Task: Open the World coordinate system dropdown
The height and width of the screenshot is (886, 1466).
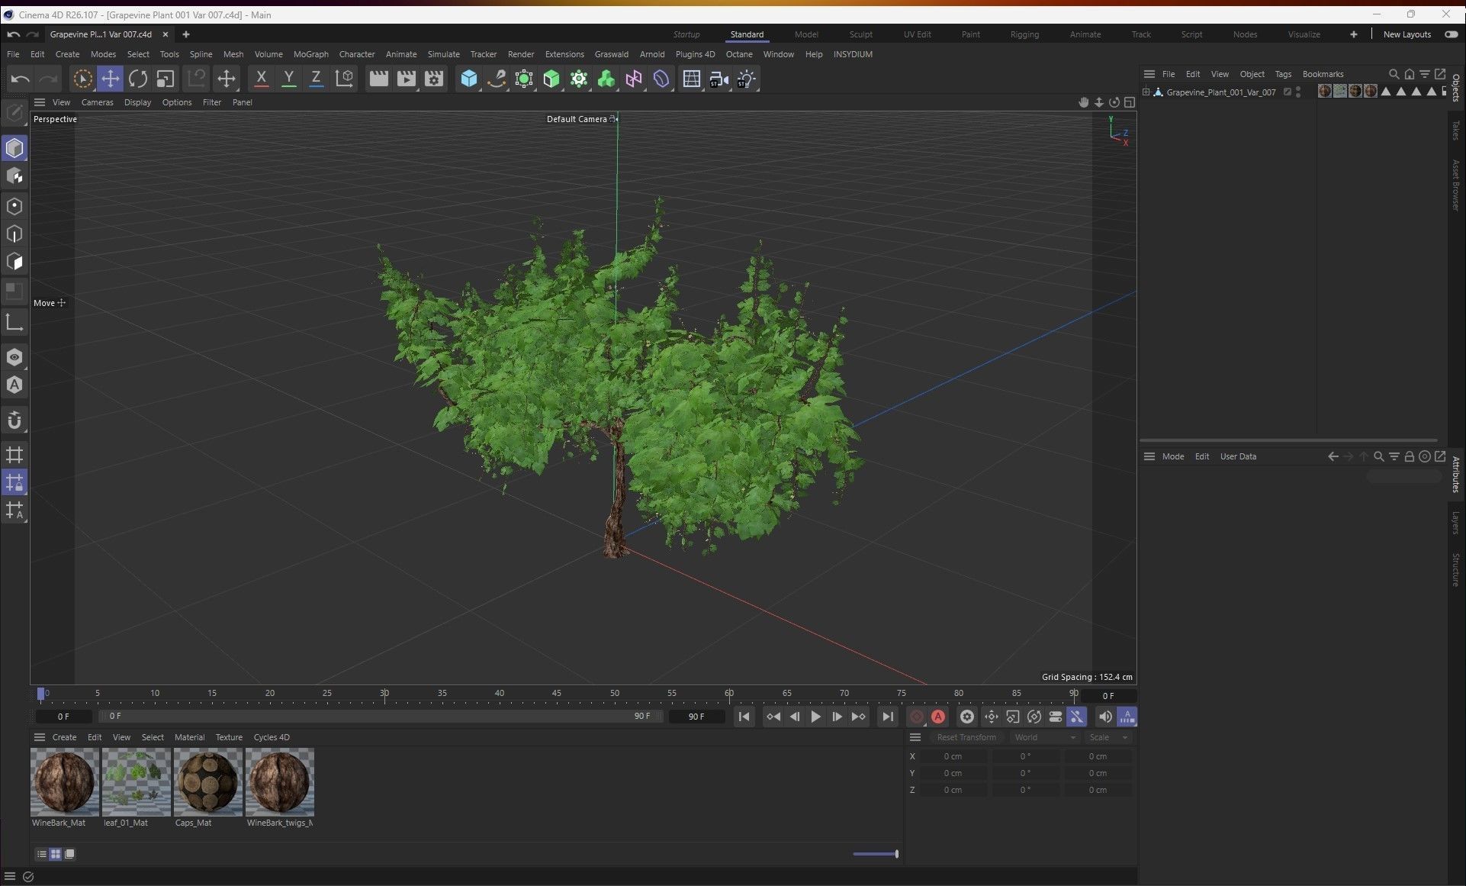Action: point(1043,737)
